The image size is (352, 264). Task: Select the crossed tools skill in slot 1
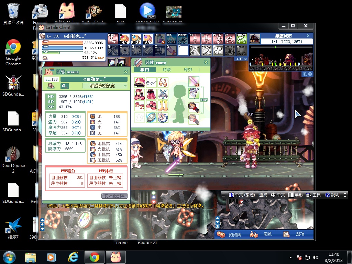[x=113, y=51]
